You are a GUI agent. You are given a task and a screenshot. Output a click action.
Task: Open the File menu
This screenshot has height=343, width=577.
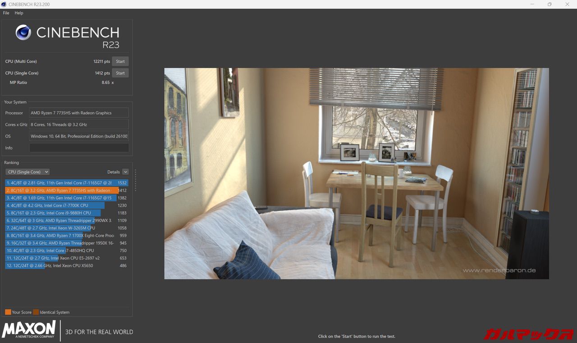point(6,13)
